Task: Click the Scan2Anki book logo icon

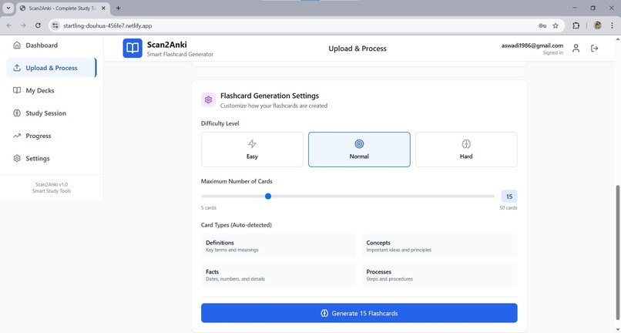Action: click(133, 49)
